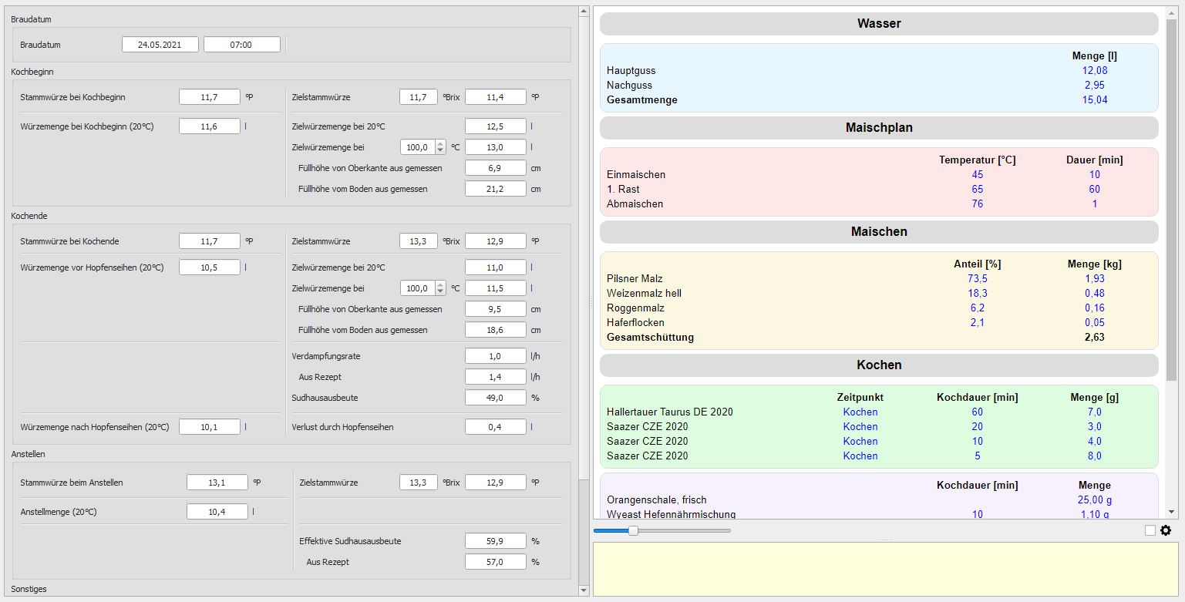Open settings via the gear icon

(x=1166, y=530)
